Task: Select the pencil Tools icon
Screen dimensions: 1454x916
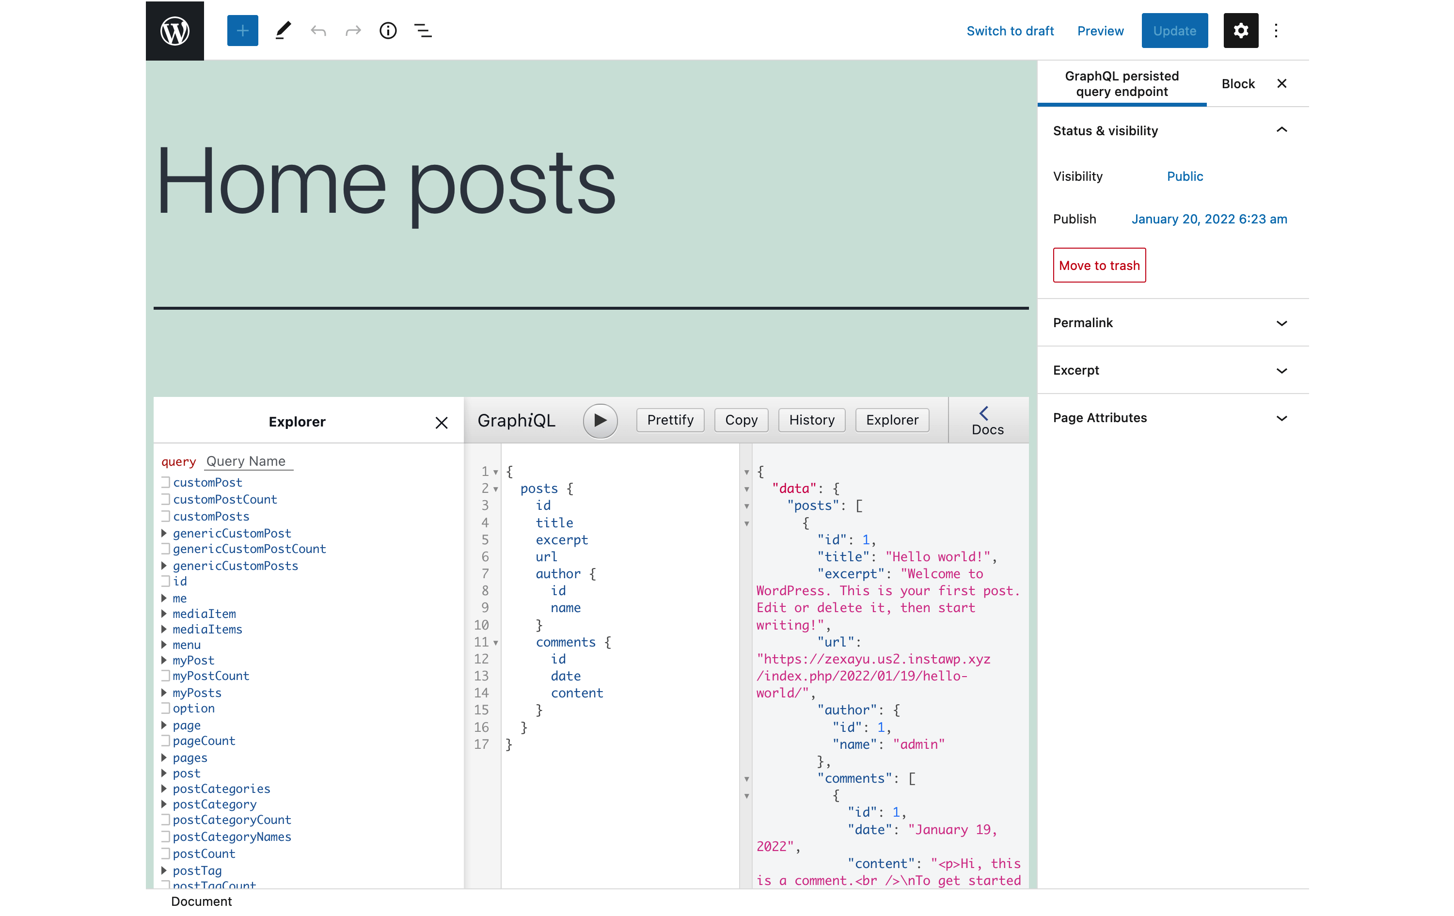Action: tap(283, 30)
